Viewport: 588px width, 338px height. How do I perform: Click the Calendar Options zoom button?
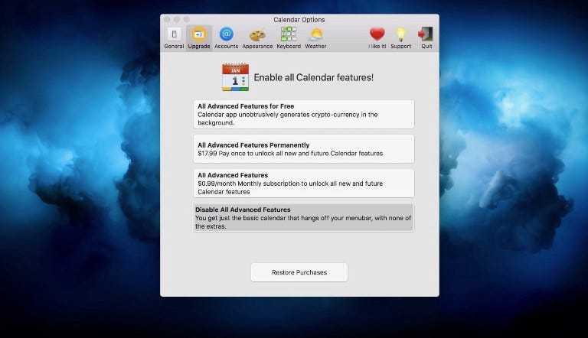[186, 19]
